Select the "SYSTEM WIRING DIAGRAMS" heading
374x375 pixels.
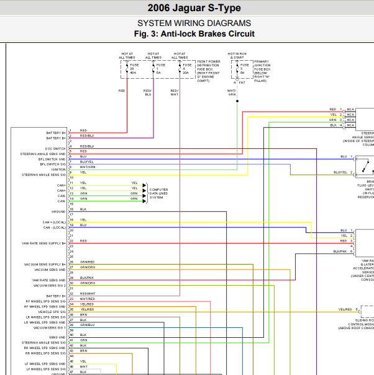coord(194,23)
